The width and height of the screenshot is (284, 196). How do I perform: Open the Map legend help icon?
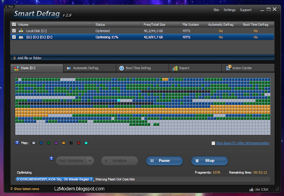pos(17,143)
